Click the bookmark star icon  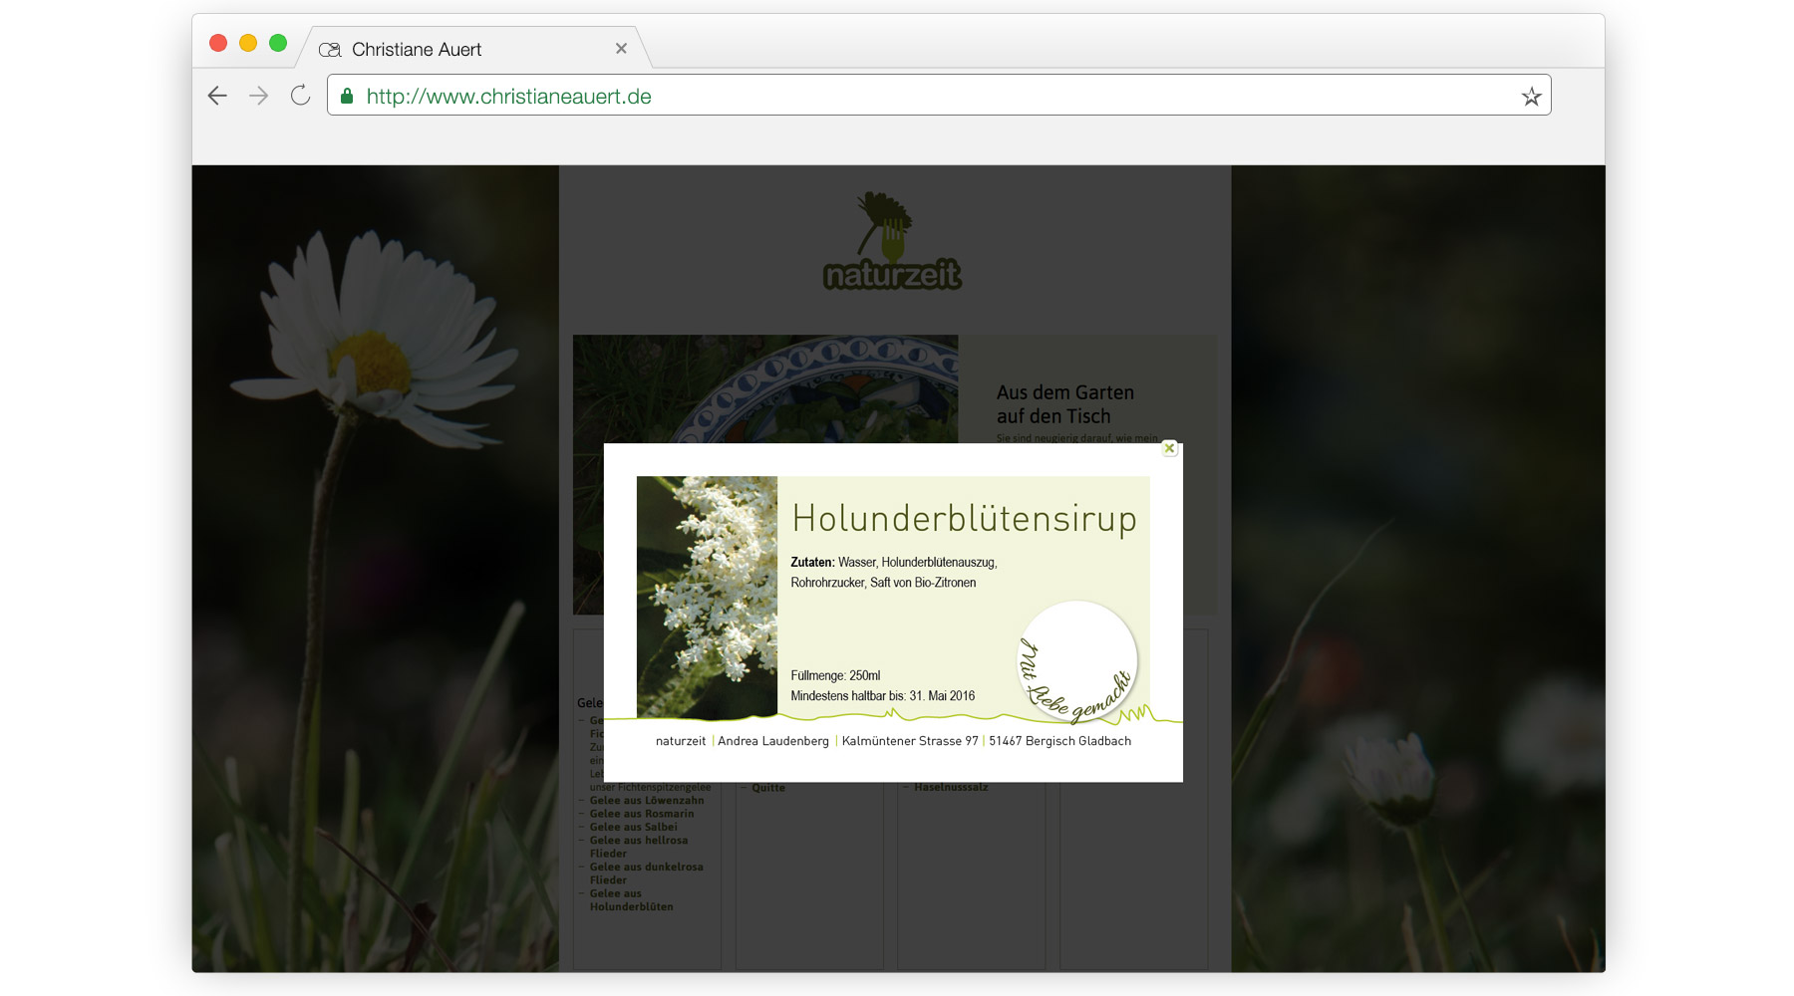(1530, 95)
